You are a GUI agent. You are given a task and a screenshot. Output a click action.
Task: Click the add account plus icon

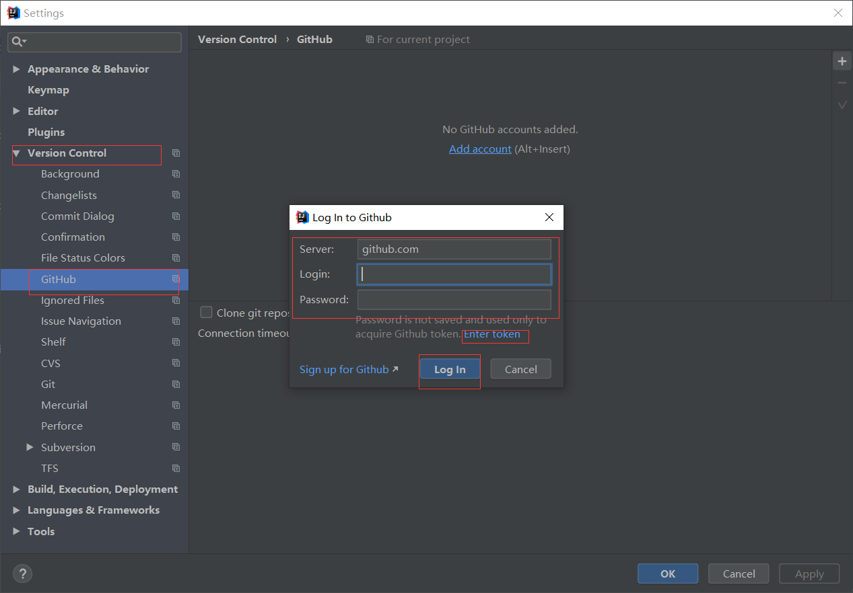(842, 61)
